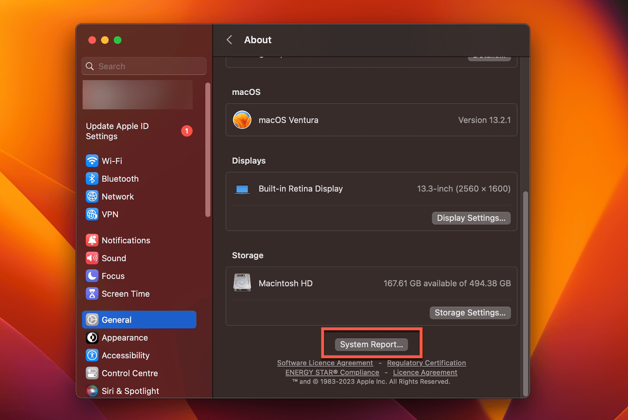Select the Appearance icon in the sidebar
Image resolution: width=628 pixels, height=420 pixels.
(92, 338)
